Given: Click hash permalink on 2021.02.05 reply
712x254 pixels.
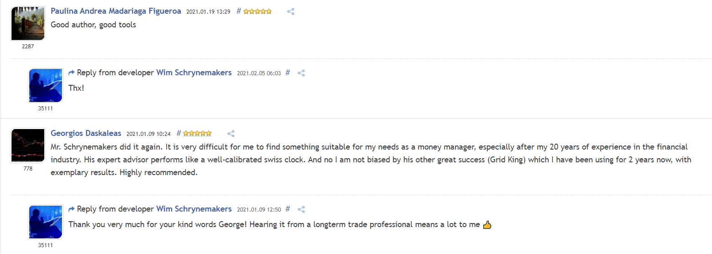Looking at the screenshot, I should (x=288, y=72).
